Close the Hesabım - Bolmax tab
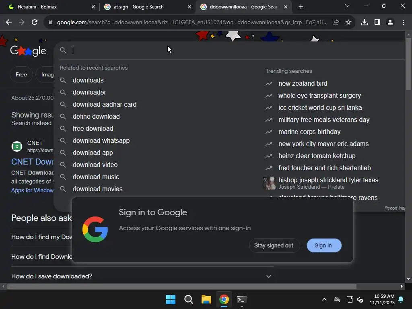 [x=93, y=7]
